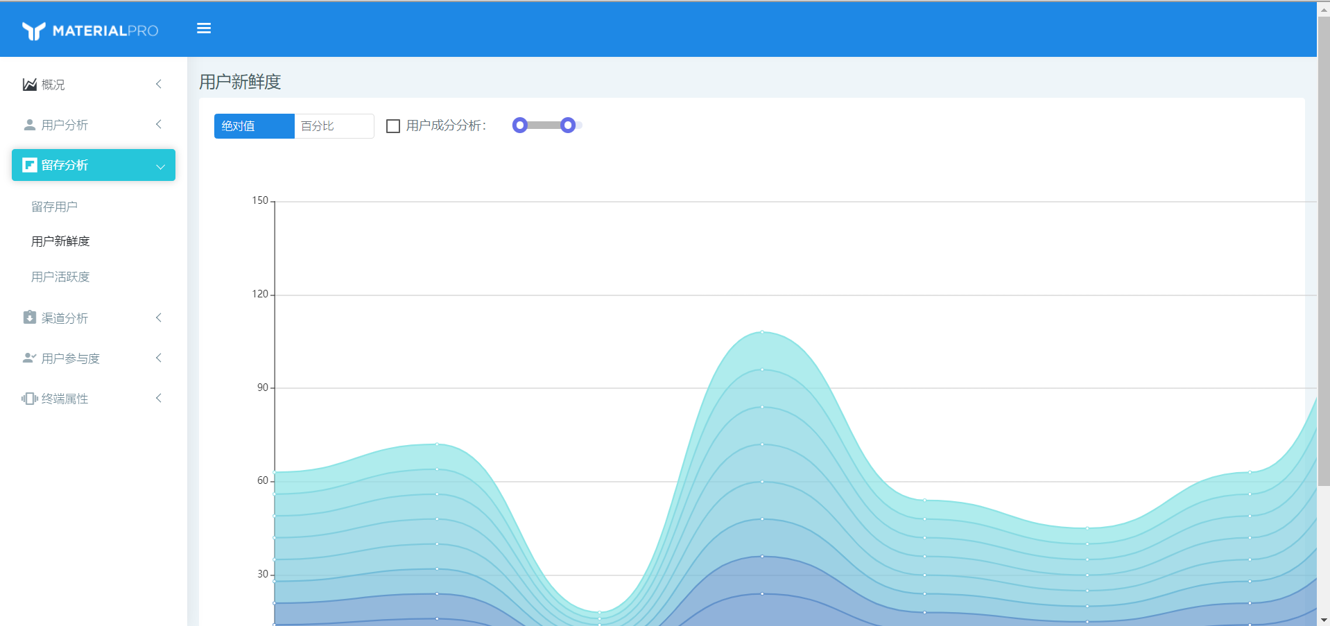Toggle the hamburger sidebar menu
Viewport: 1330px width, 626px height.
pyautogui.click(x=204, y=28)
